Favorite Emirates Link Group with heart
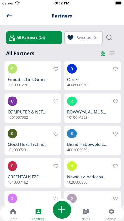Image resolution: width=124 pixels, height=221 pixels. [x=56, y=69]
